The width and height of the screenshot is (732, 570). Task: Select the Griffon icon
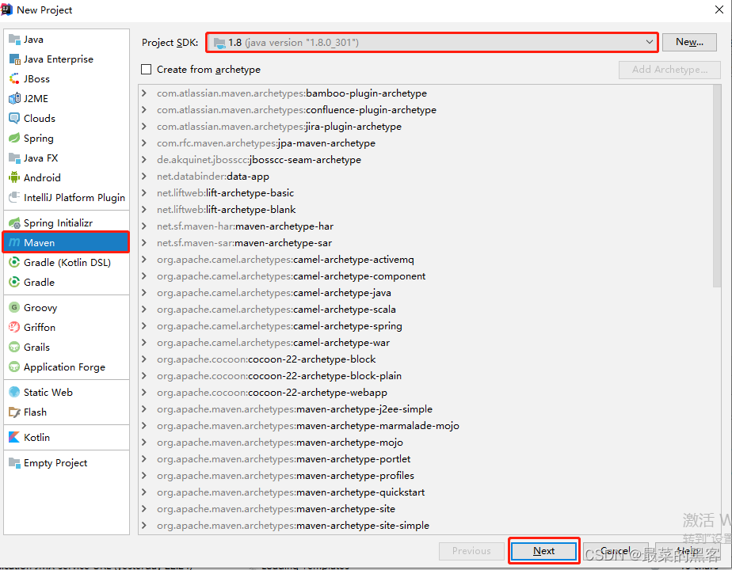pyautogui.click(x=14, y=328)
